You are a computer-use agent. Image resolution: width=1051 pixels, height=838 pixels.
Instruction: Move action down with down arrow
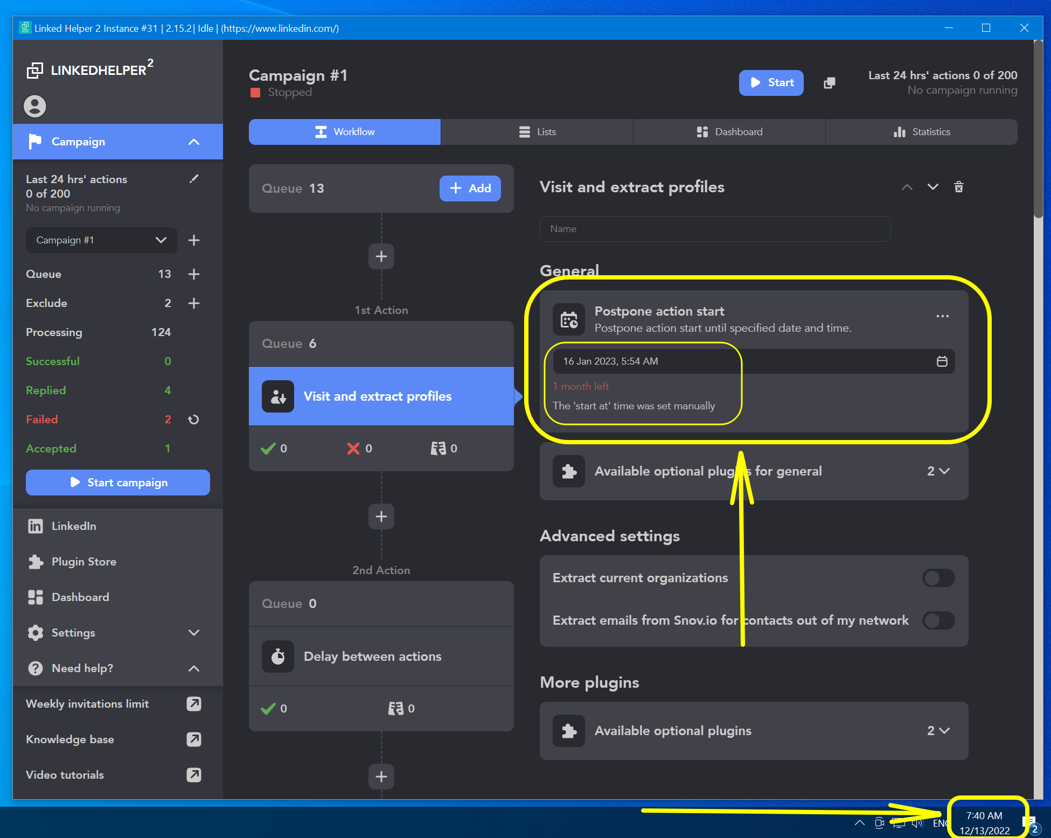(933, 187)
